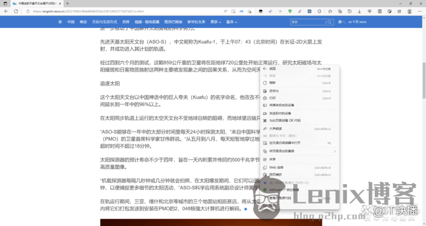
Task: Click the user profile avatar
Action: click(410, 12)
